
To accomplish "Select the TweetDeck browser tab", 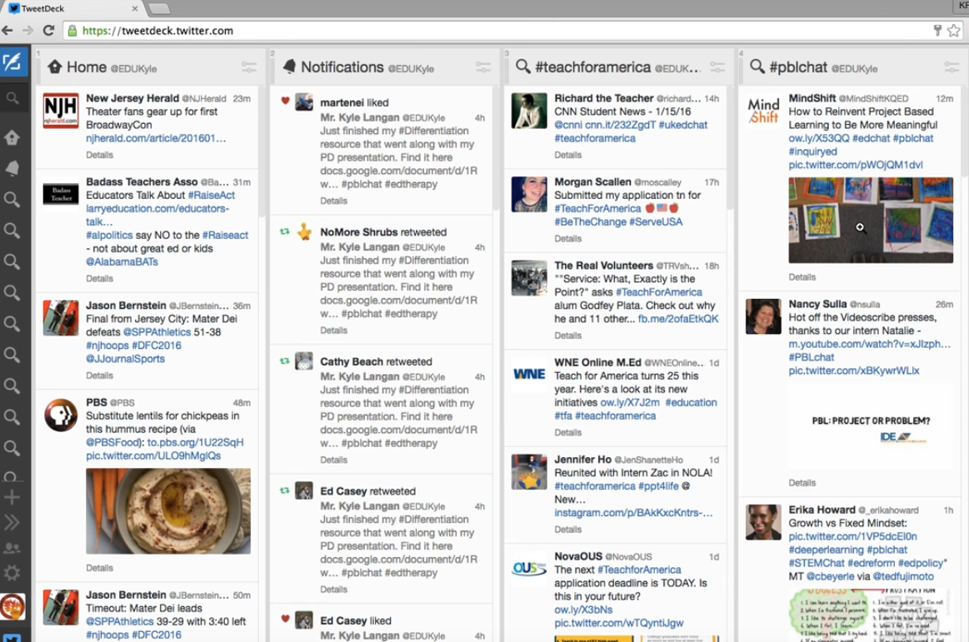I will 73,8.
